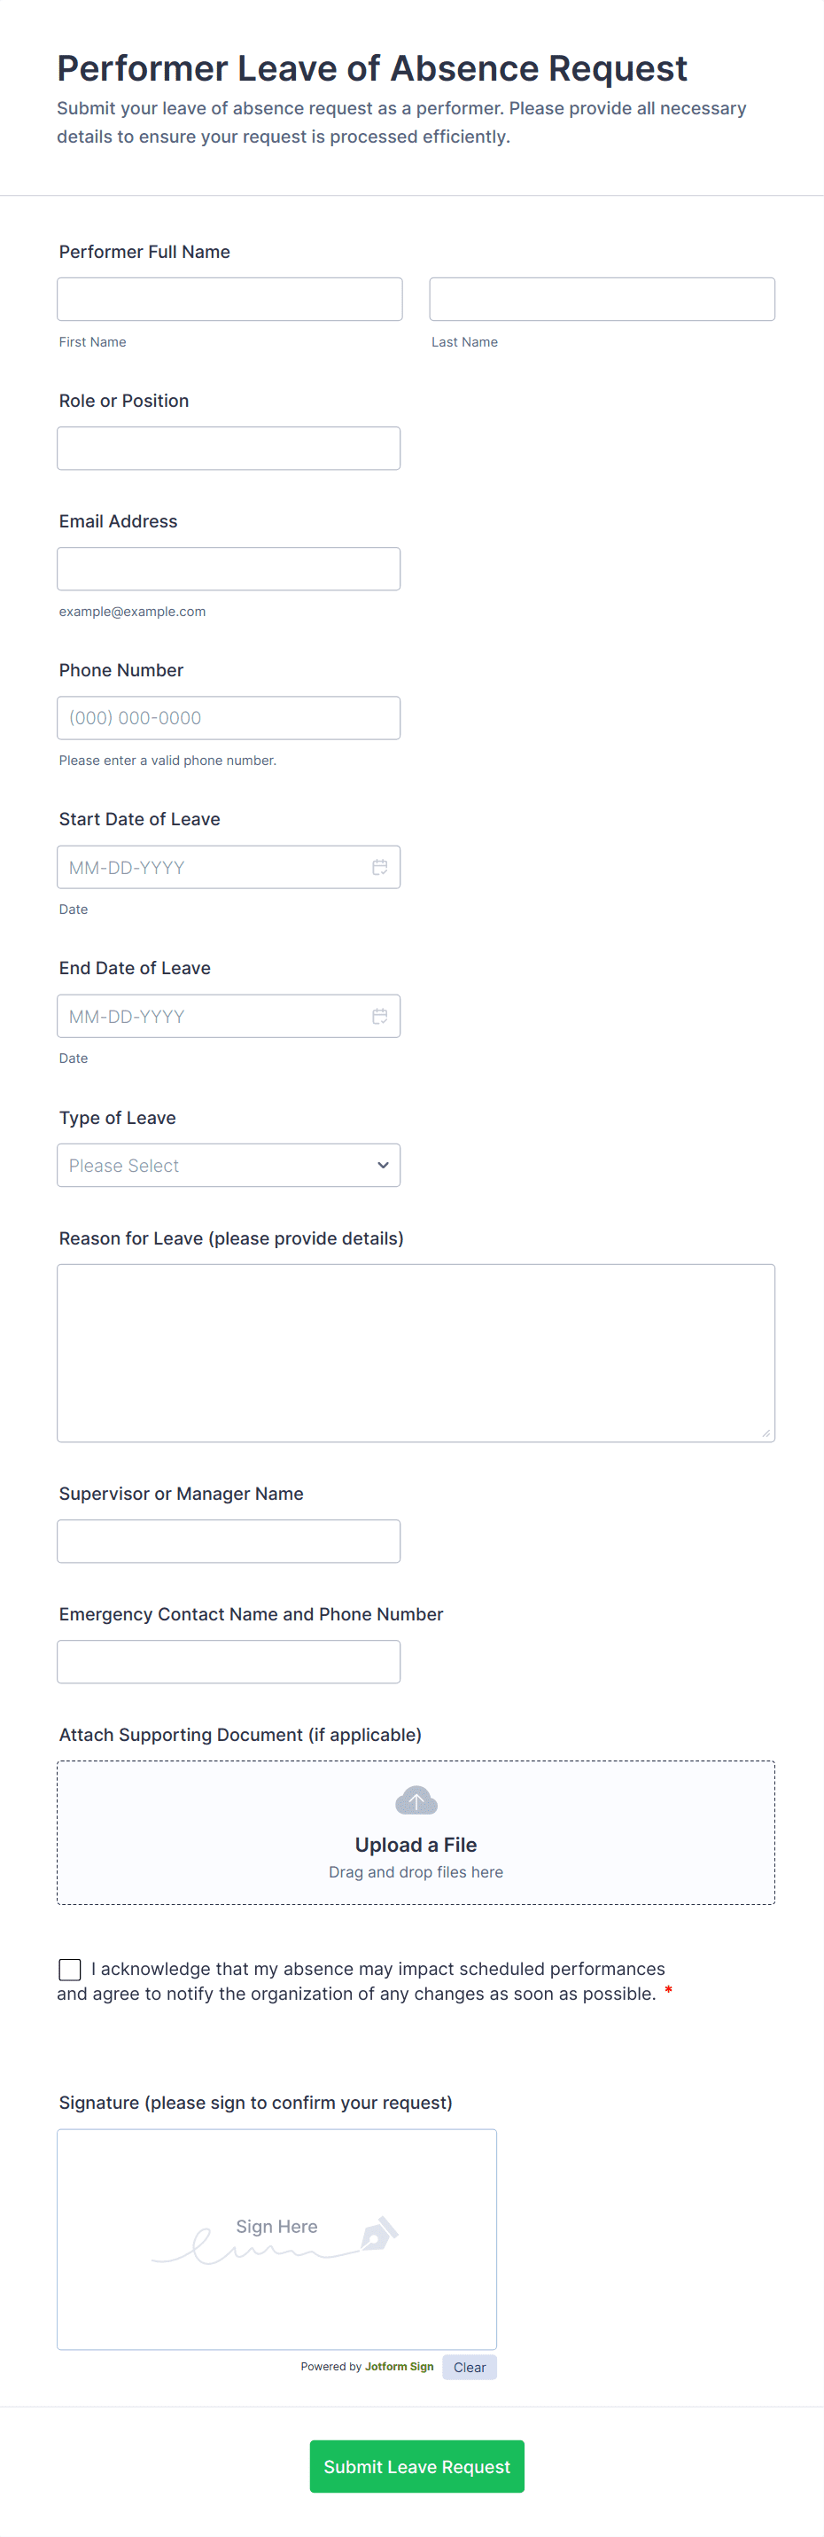Click the End Date calendar icon
The image size is (824, 2537).
click(379, 1015)
